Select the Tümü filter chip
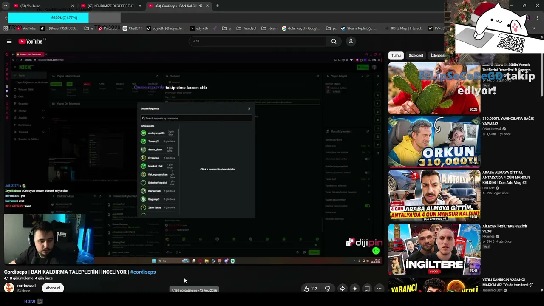The width and height of the screenshot is (544, 306). pos(396,55)
